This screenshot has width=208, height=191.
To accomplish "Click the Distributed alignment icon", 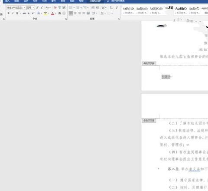I will (88, 13).
